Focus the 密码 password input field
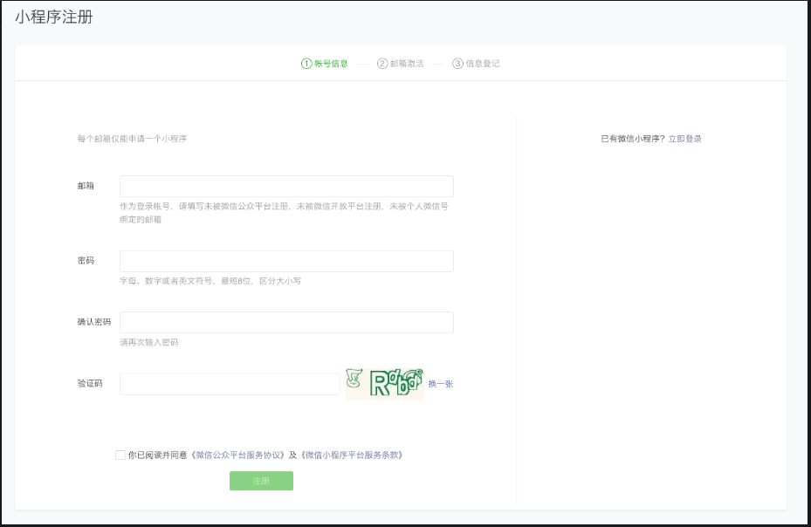This screenshot has width=811, height=527. [x=286, y=261]
